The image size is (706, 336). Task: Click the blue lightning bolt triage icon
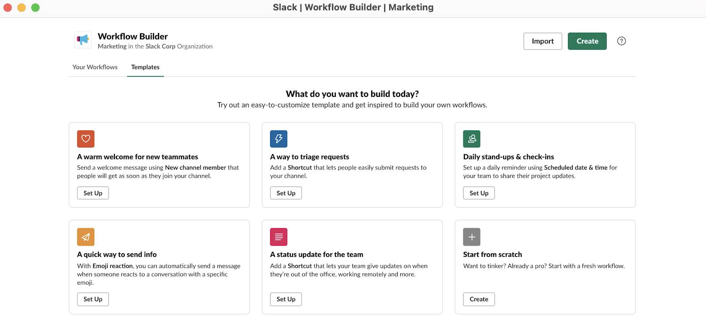tap(279, 139)
